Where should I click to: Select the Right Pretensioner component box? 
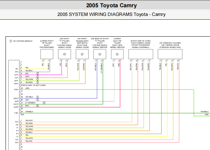47,54
